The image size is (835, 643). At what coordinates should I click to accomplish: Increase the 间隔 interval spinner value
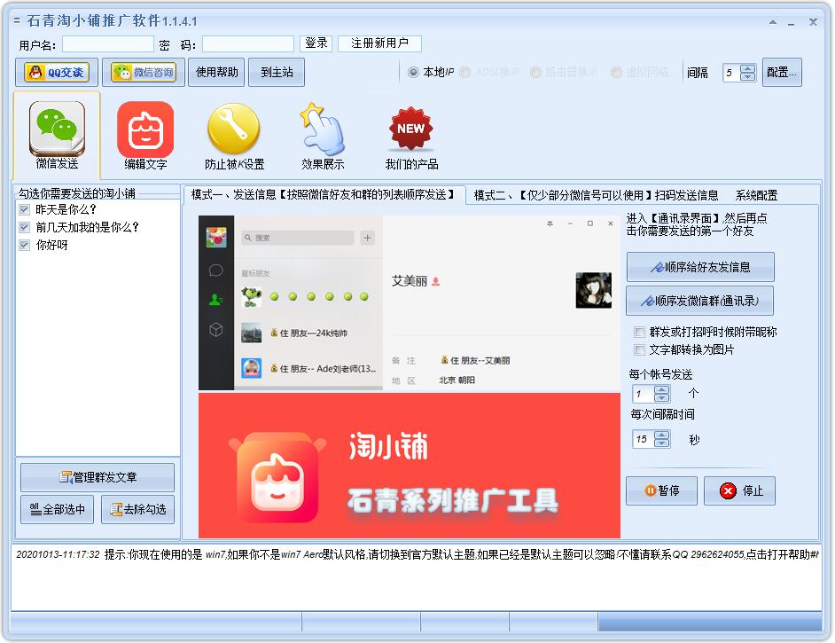747,68
